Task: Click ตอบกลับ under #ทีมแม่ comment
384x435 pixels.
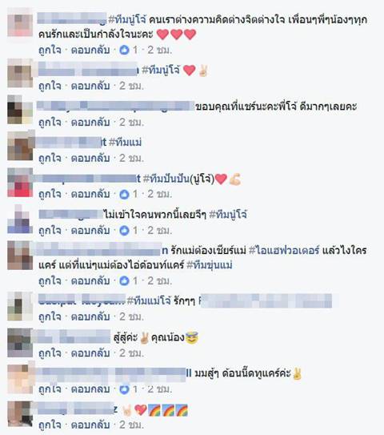Action: (x=90, y=158)
